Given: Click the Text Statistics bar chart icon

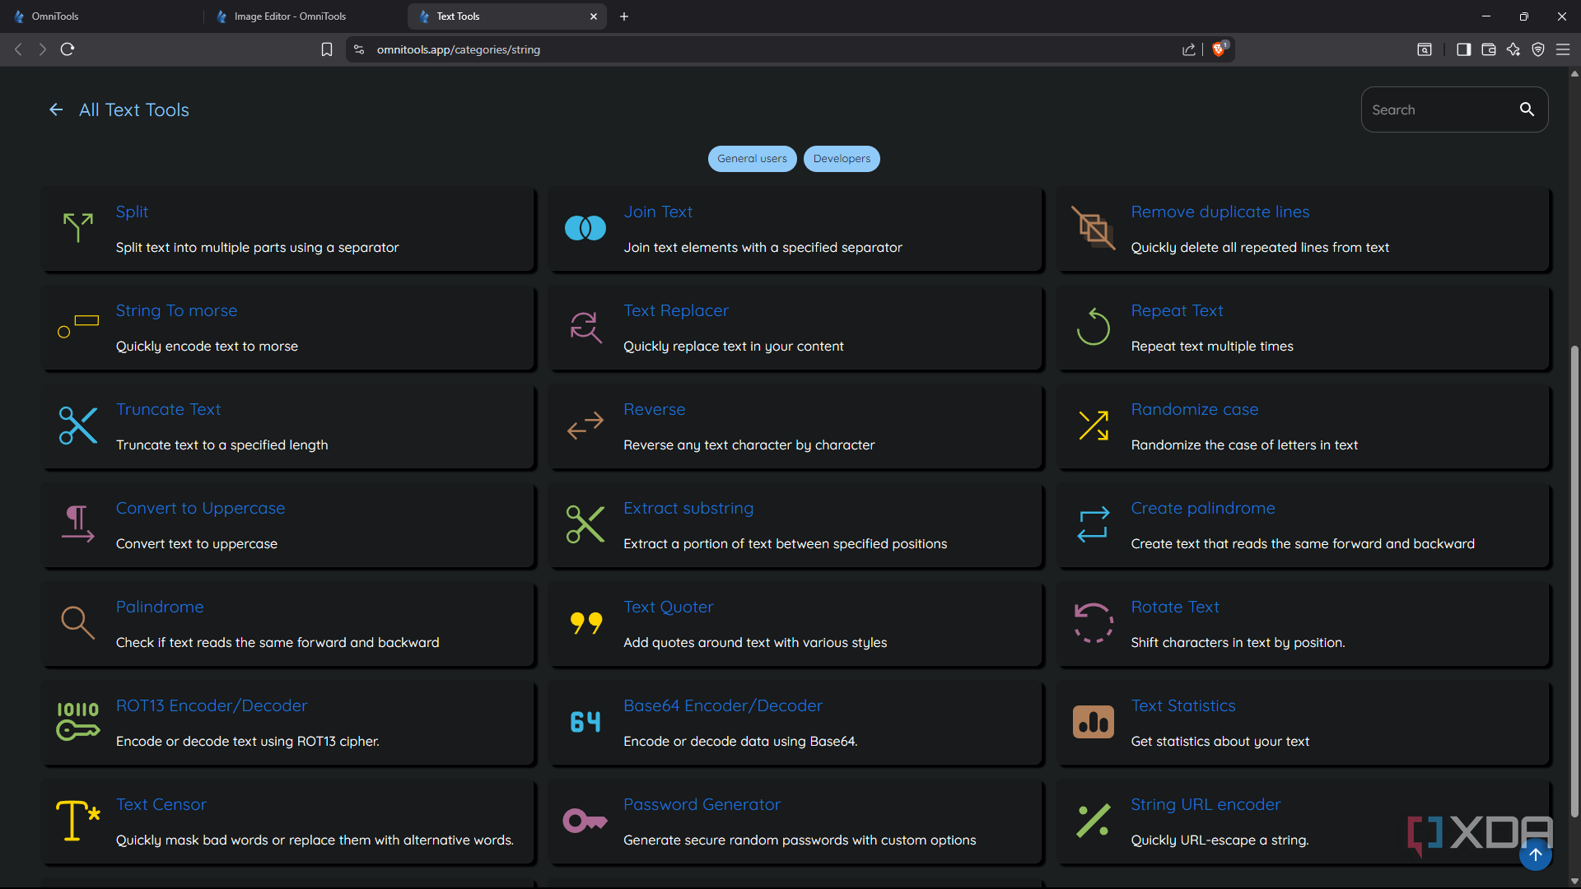Looking at the screenshot, I should coord(1093,722).
